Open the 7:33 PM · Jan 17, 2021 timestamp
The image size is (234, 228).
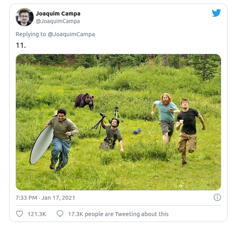(45, 198)
